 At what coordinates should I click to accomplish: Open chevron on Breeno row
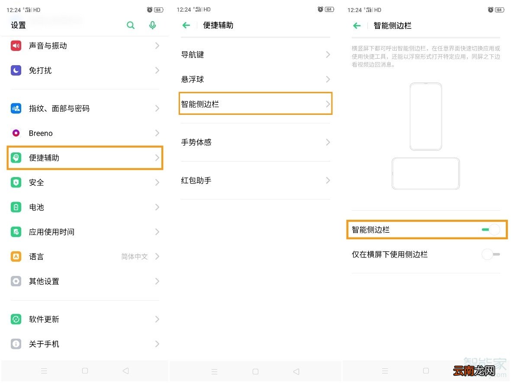[157, 133]
